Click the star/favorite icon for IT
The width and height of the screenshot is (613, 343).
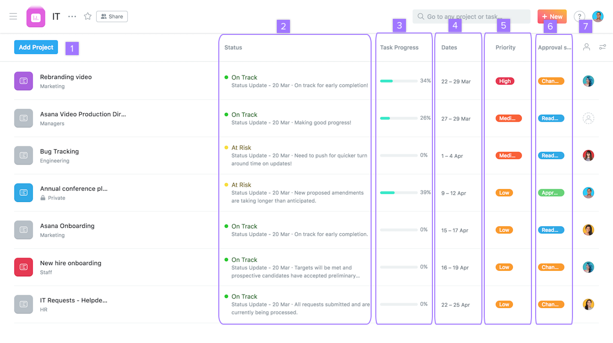87,16
